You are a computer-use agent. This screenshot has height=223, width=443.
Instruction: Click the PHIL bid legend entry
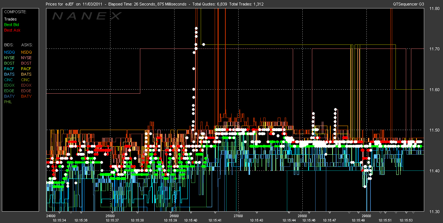tap(8, 101)
